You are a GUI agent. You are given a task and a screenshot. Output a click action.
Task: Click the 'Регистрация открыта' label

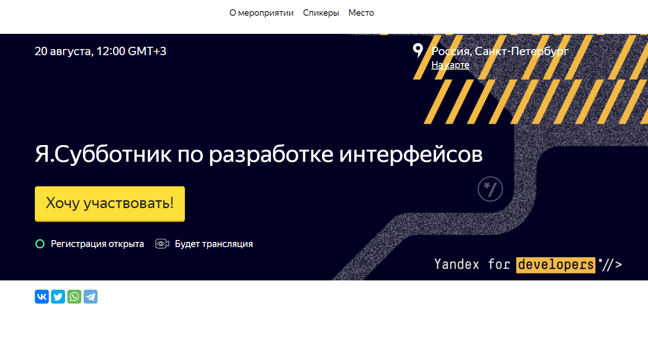click(98, 244)
